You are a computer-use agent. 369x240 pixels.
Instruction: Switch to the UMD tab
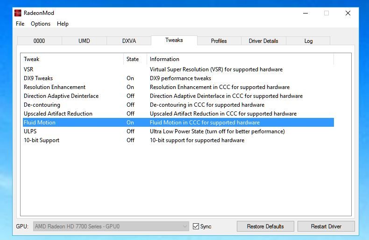84,41
